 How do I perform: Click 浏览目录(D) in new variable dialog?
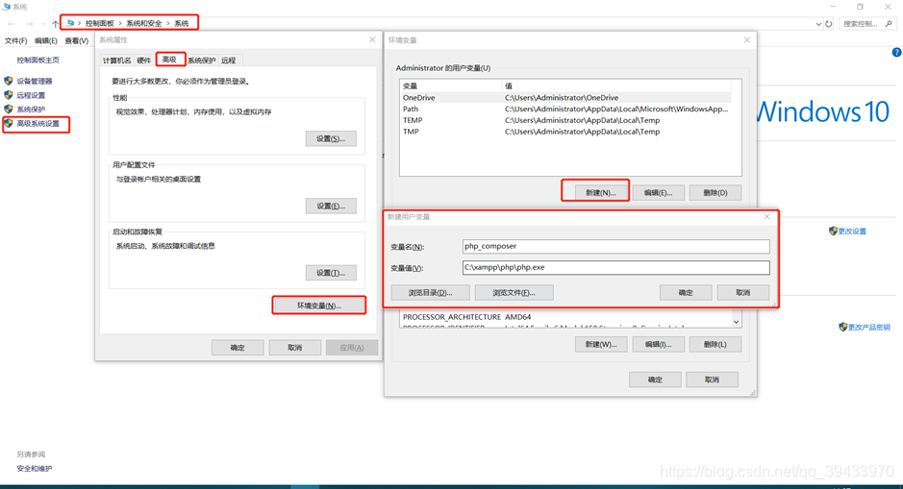coord(430,293)
